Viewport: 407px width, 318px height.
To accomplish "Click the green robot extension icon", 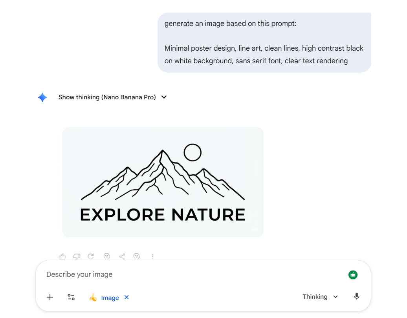I will (353, 275).
